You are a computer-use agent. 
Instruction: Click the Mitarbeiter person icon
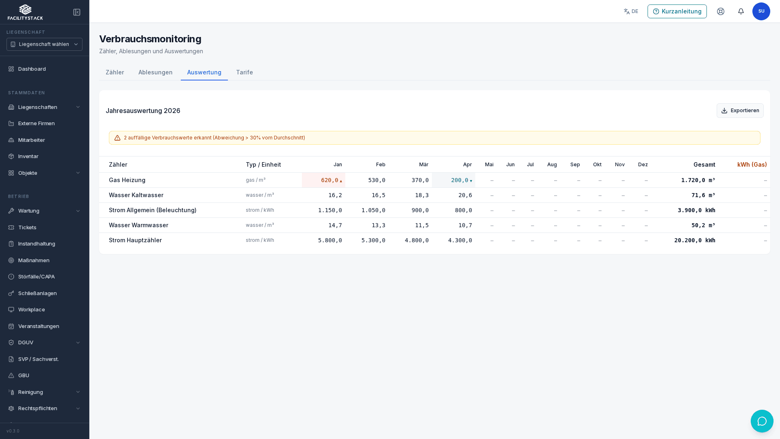(11, 140)
